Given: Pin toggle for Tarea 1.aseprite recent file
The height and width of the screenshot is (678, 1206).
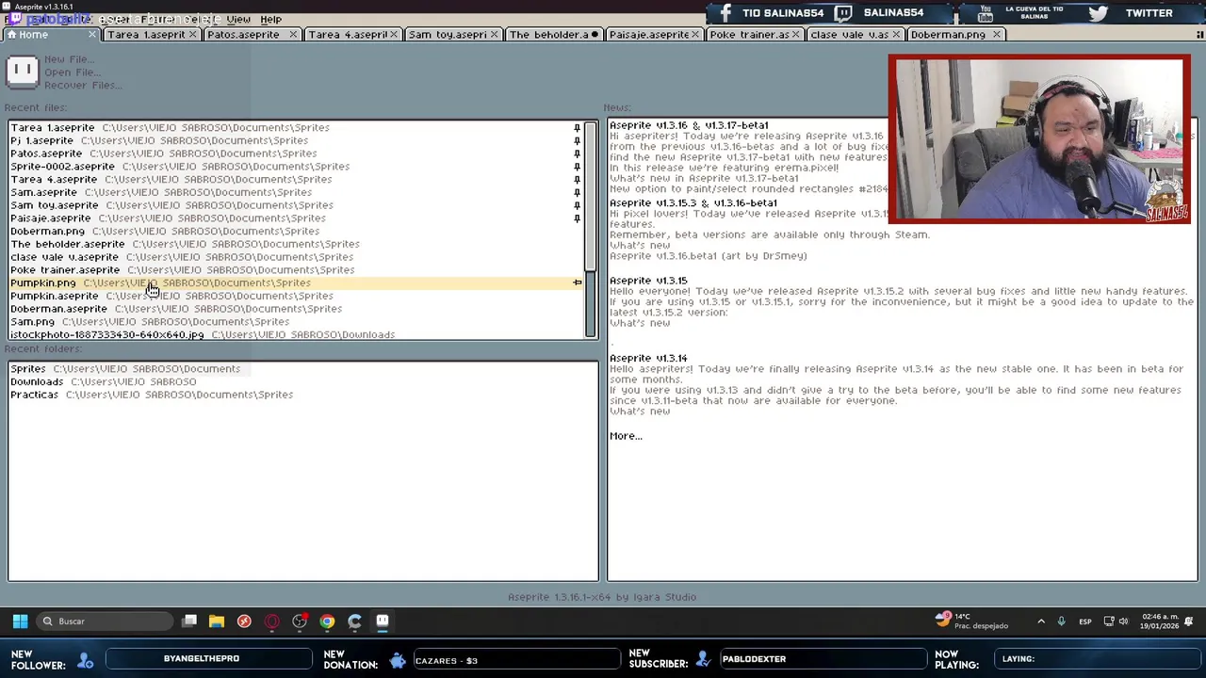Looking at the screenshot, I should point(577,127).
